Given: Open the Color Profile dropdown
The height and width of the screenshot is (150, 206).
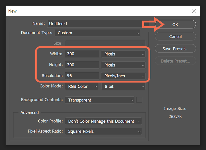Looking at the screenshot, I should tap(104, 121).
